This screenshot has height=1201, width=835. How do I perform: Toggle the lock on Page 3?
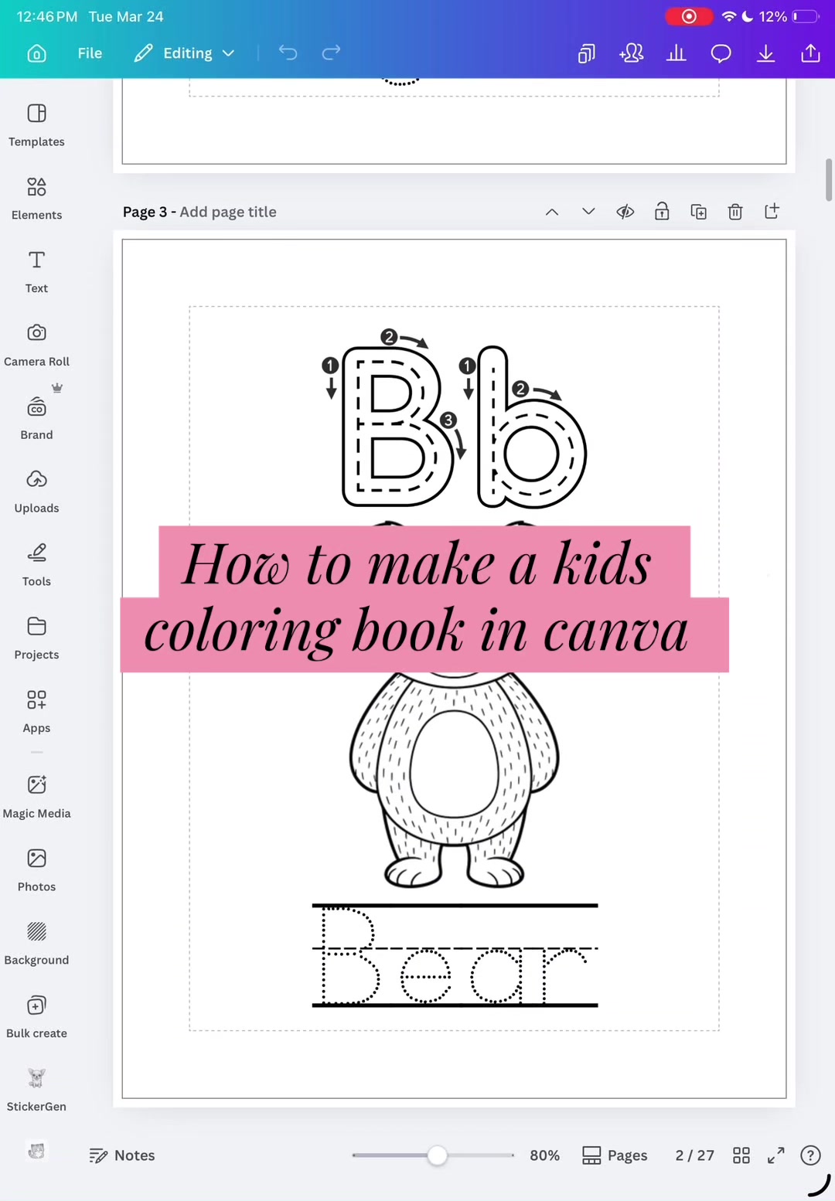pyautogui.click(x=662, y=212)
